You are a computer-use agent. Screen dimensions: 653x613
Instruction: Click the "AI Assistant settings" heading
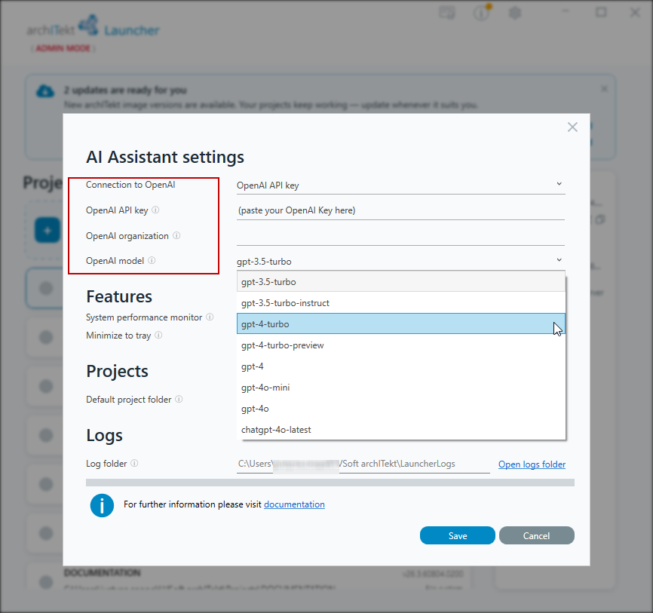[165, 157]
